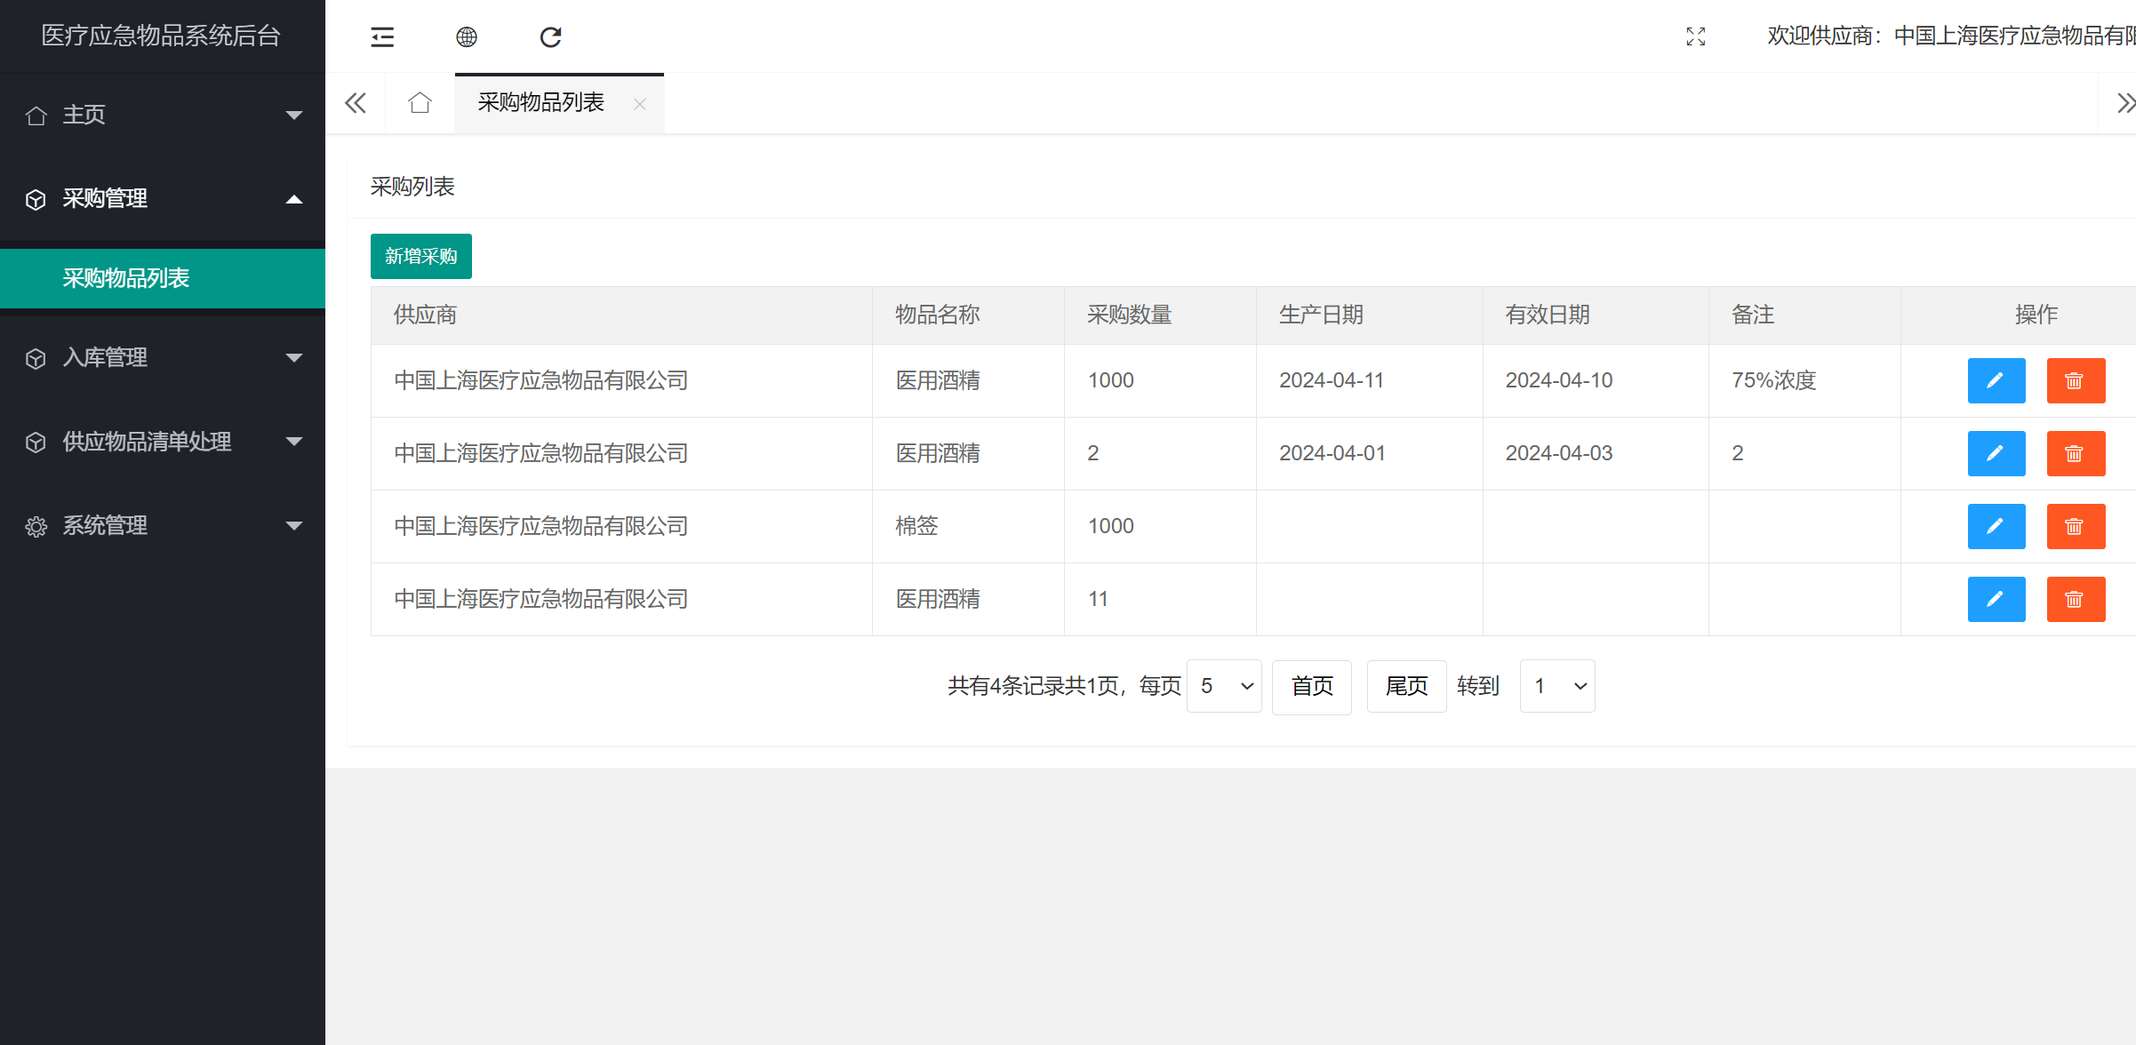Click the home icon tab

click(420, 103)
